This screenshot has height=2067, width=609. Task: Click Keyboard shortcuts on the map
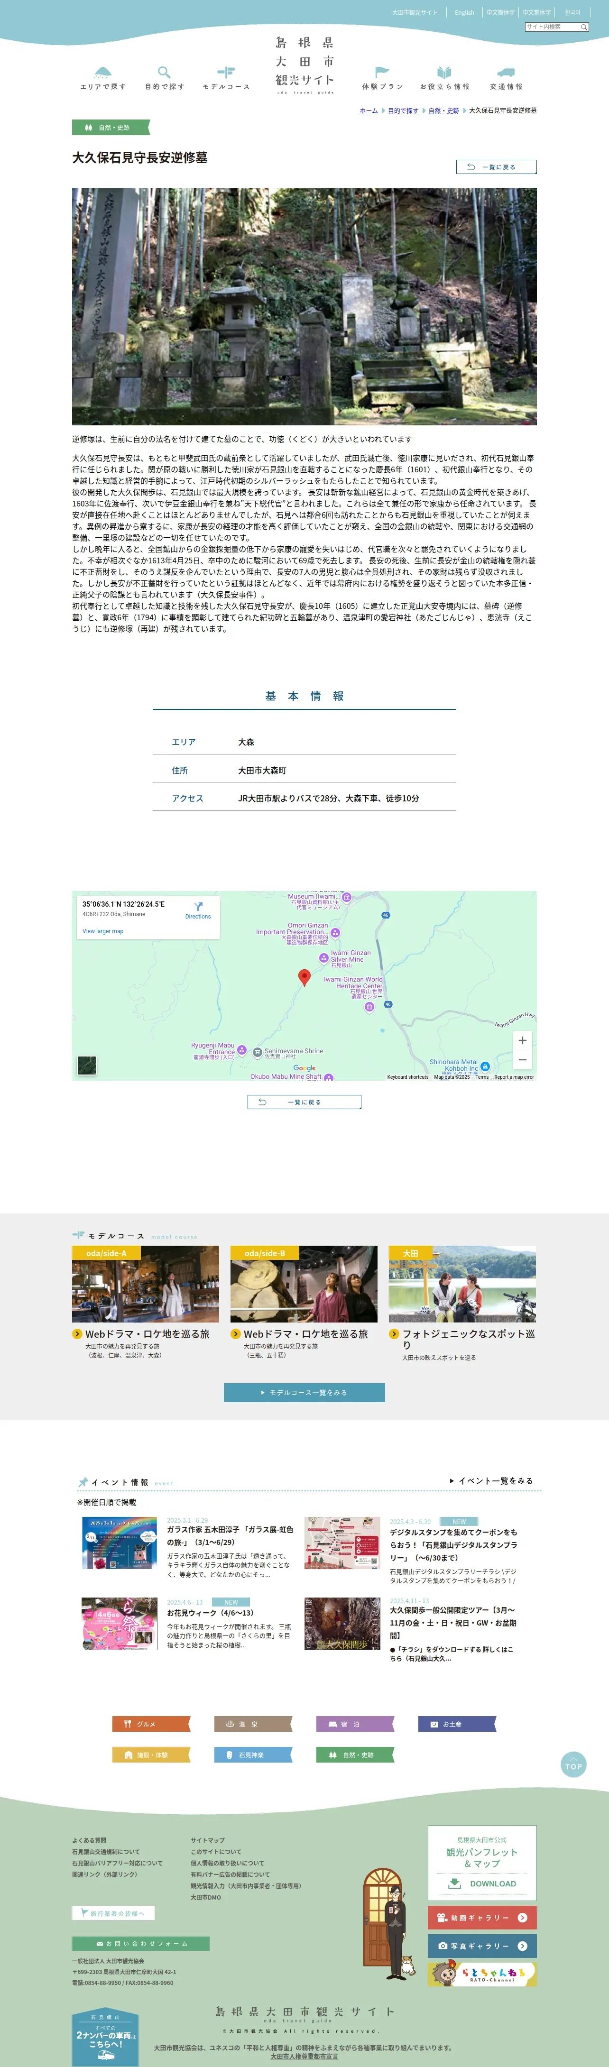click(x=407, y=1077)
